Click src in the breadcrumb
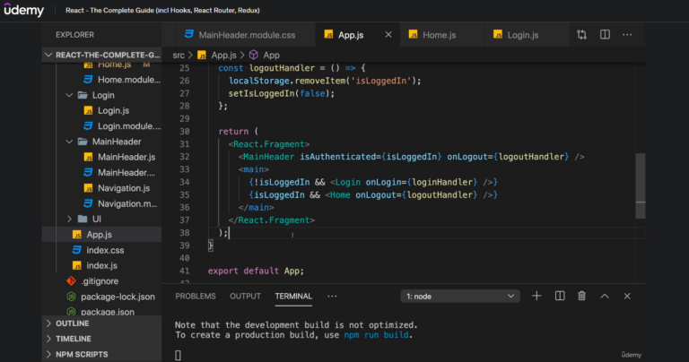Viewport: 689px width, 362px height. [x=179, y=55]
